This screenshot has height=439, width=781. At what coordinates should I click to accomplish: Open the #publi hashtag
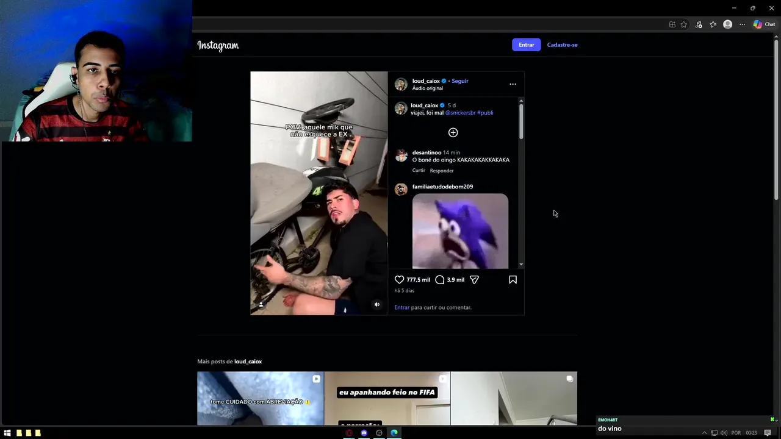click(485, 113)
